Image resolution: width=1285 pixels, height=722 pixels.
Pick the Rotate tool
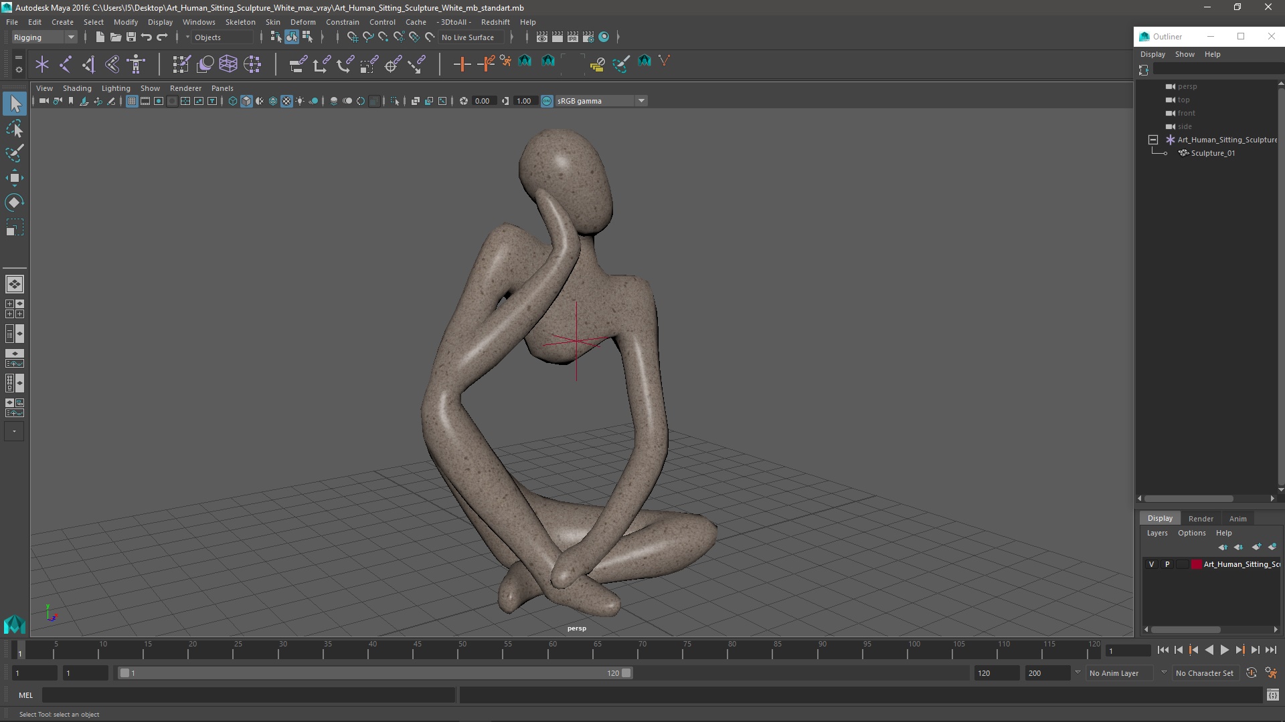[15, 203]
